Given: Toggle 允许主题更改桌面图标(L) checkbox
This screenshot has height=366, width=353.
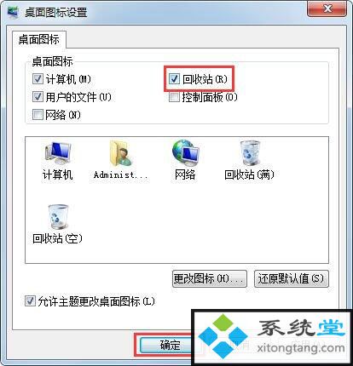Looking at the screenshot, I should click(30, 301).
